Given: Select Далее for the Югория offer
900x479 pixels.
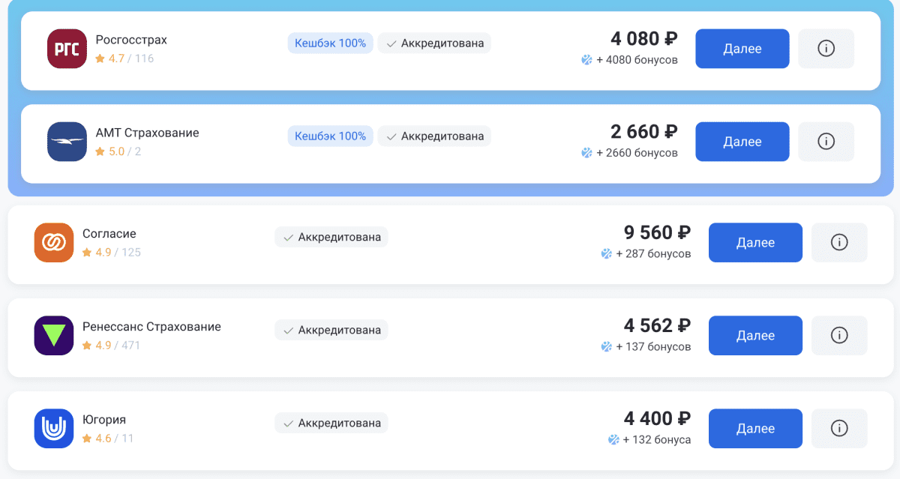Looking at the screenshot, I should [x=755, y=428].
